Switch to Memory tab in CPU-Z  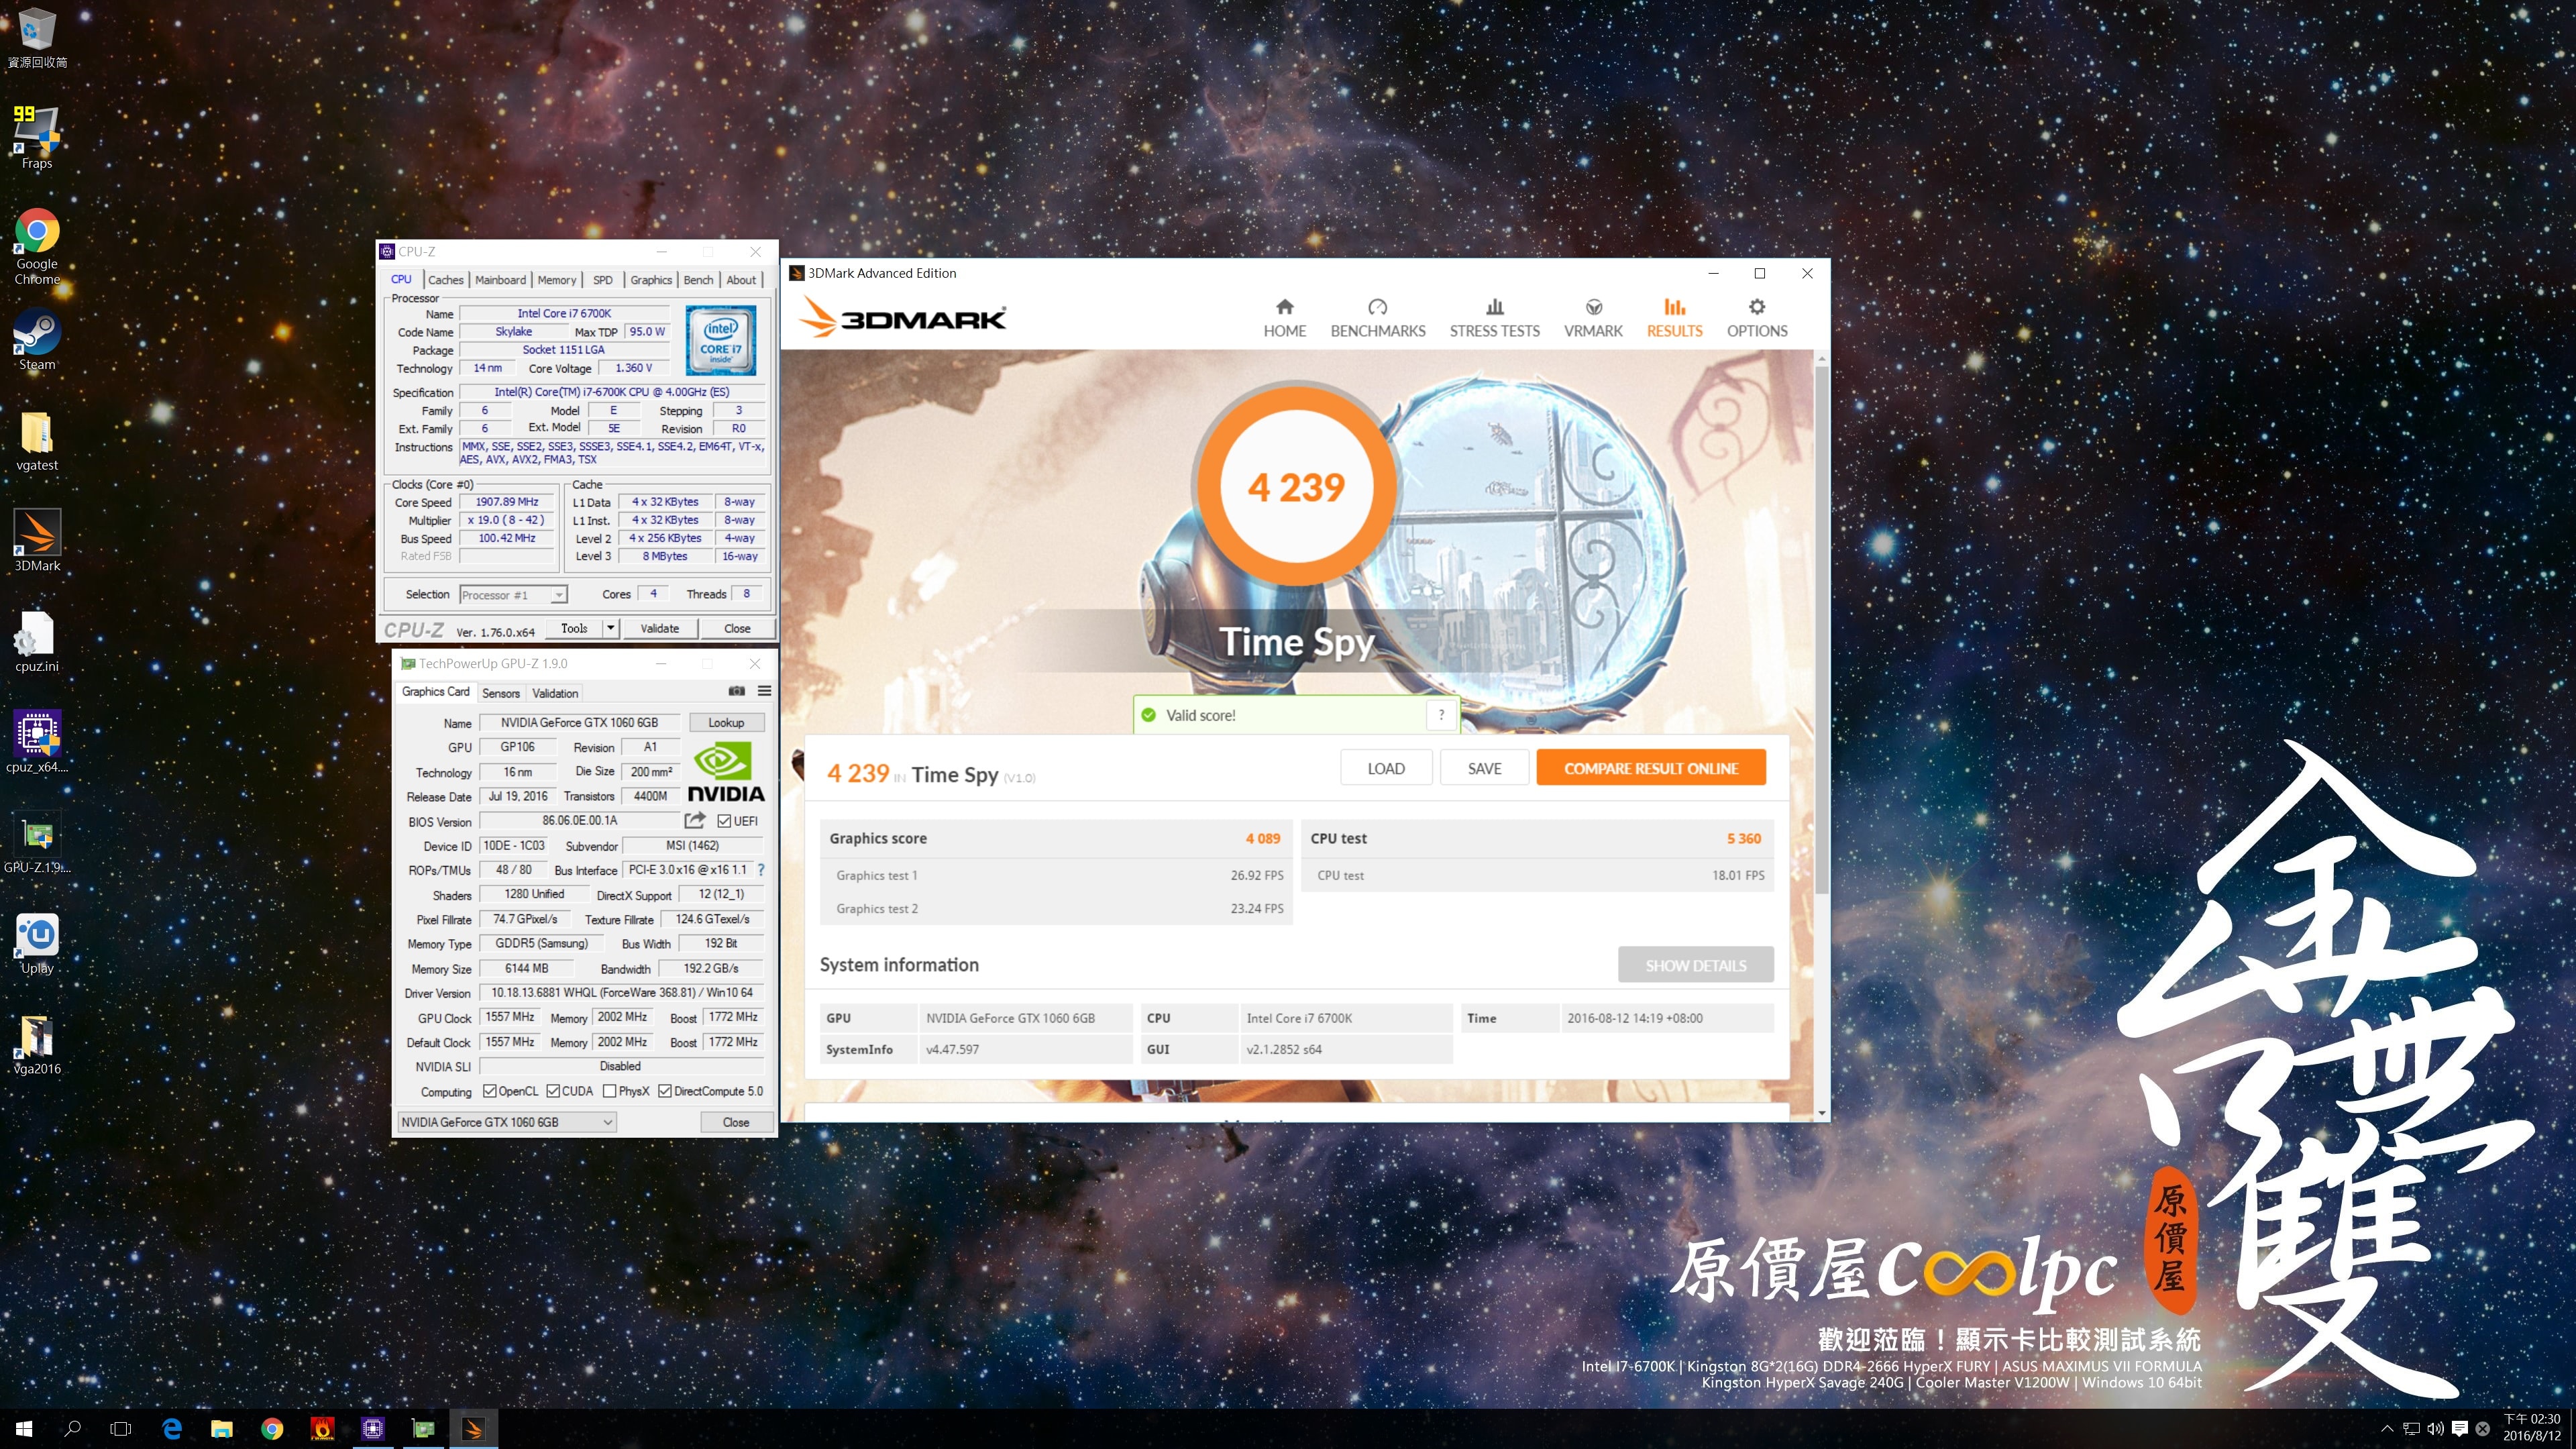tap(556, 280)
